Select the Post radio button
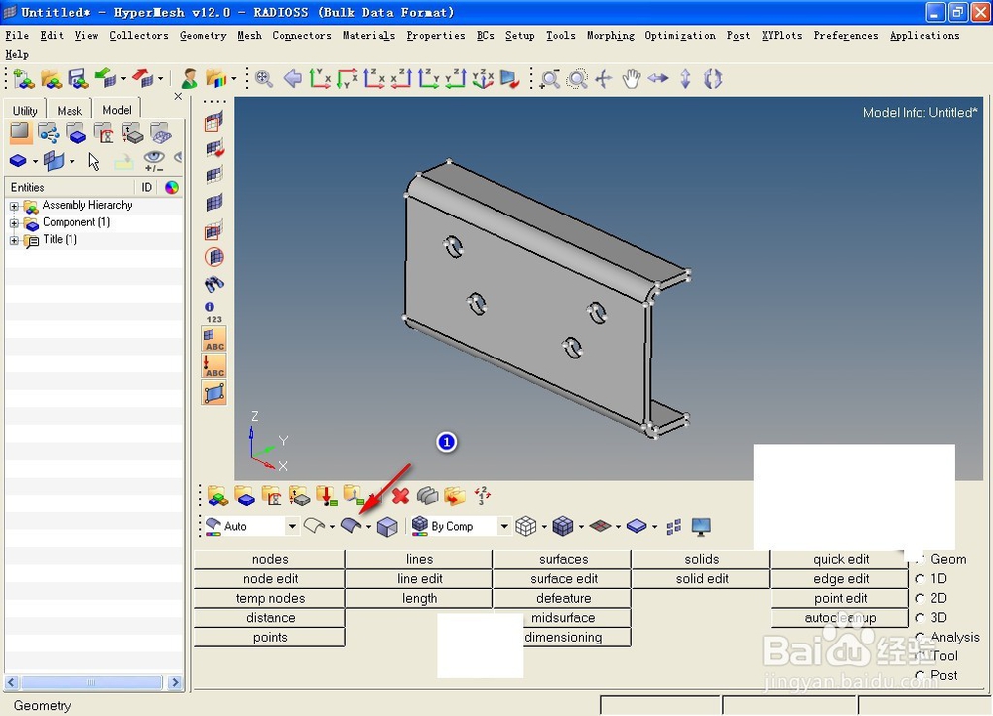This screenshot has height=716, width=993. pyautogui.click(x=920, y=675)
